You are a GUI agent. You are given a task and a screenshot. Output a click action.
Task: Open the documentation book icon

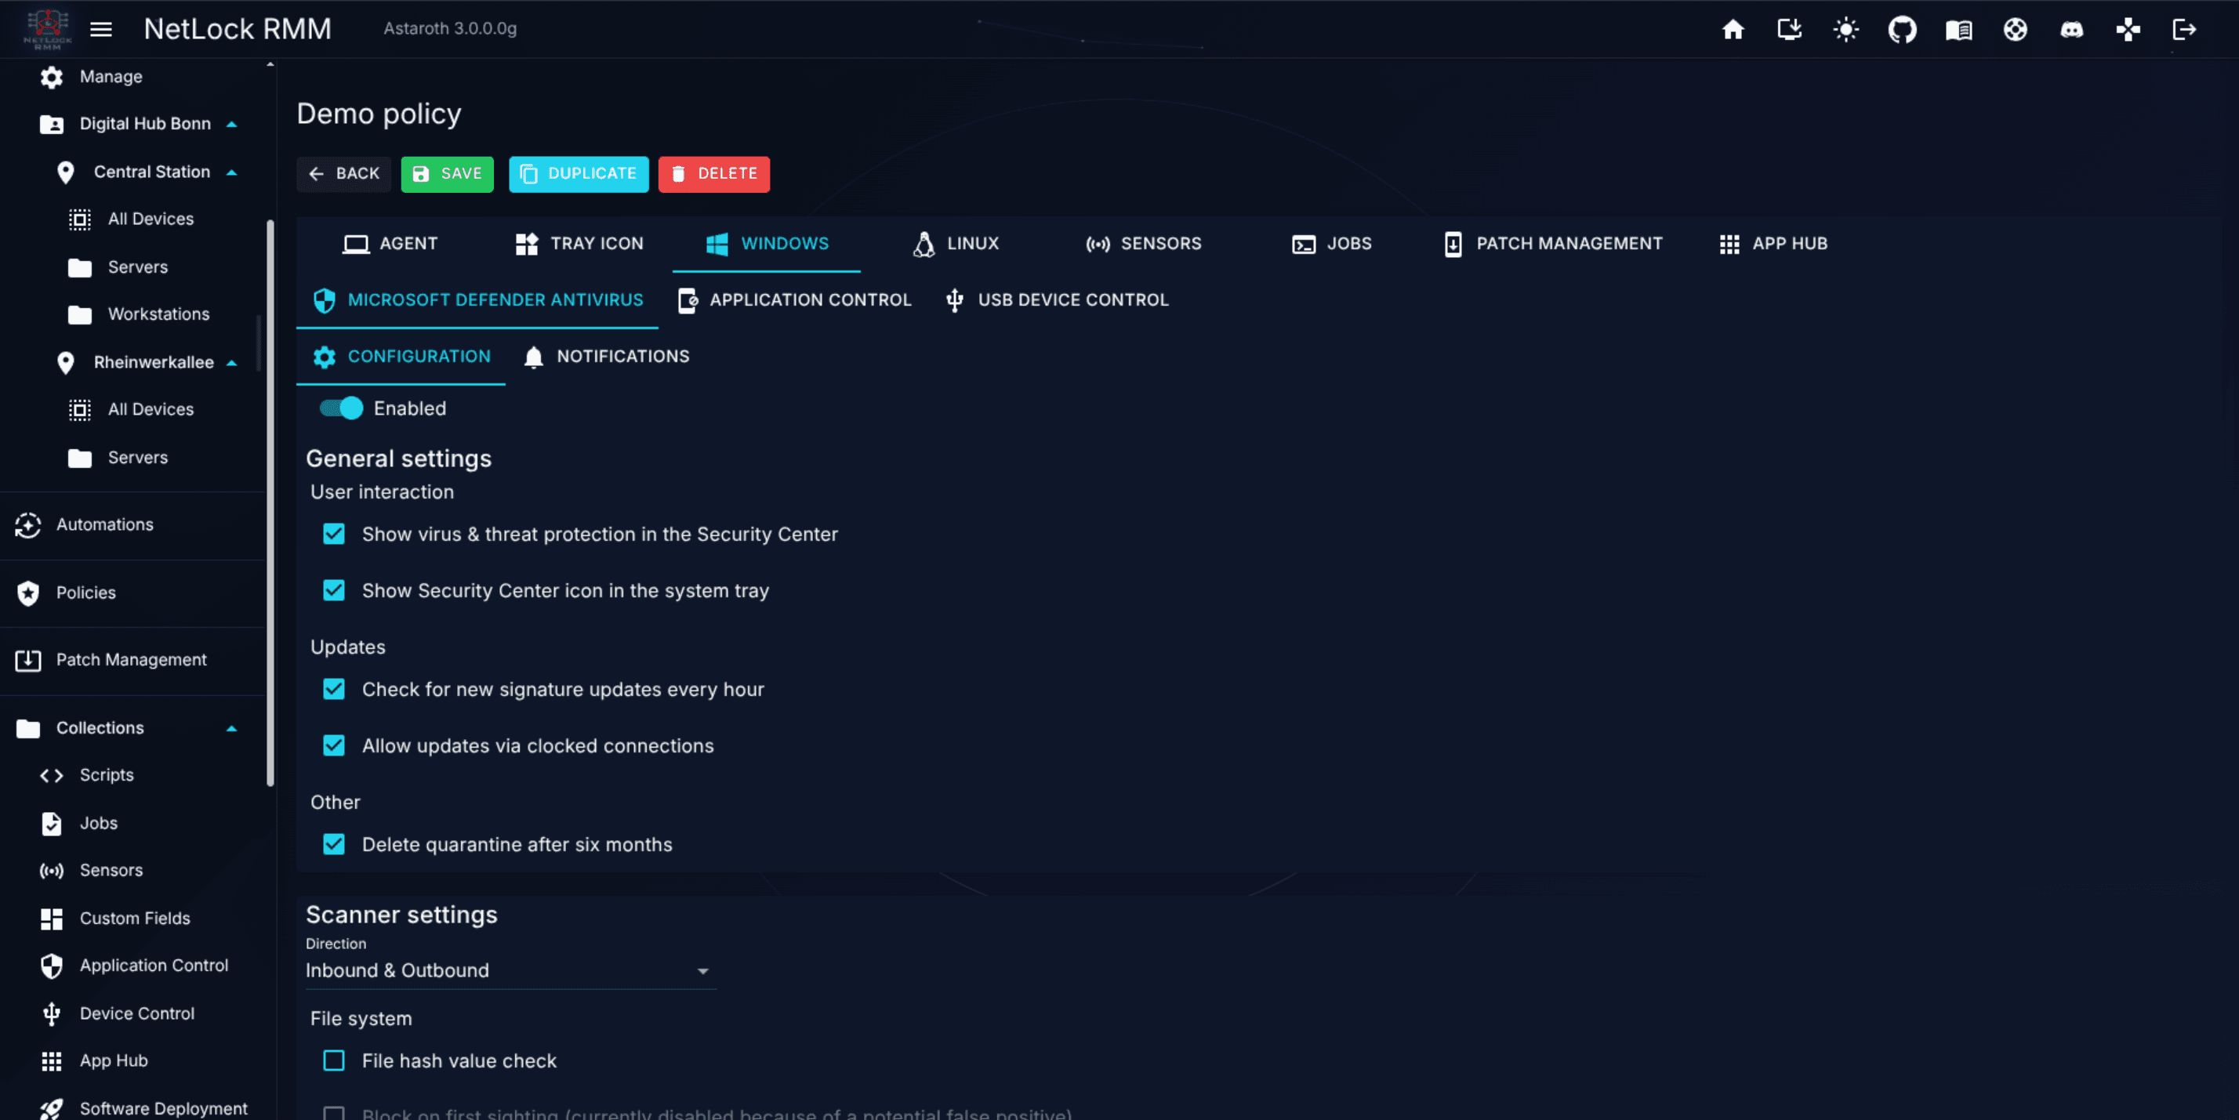click(1958, 30)
